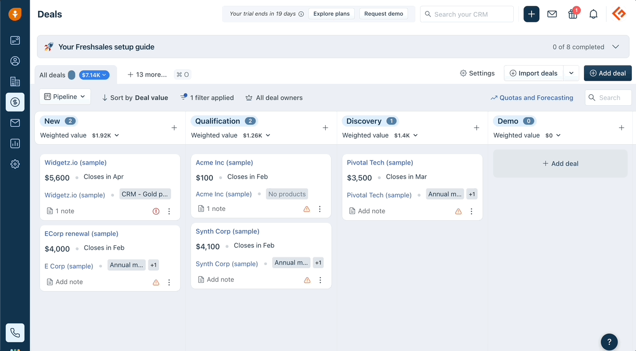
Task: Expand Qualification weighted value $1.26K
Action: (x=257, y=135)
